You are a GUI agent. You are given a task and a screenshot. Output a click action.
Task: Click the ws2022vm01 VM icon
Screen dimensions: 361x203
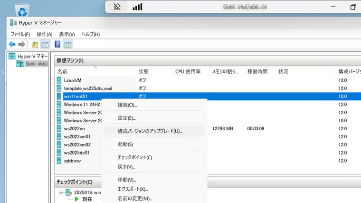point(59,136)
